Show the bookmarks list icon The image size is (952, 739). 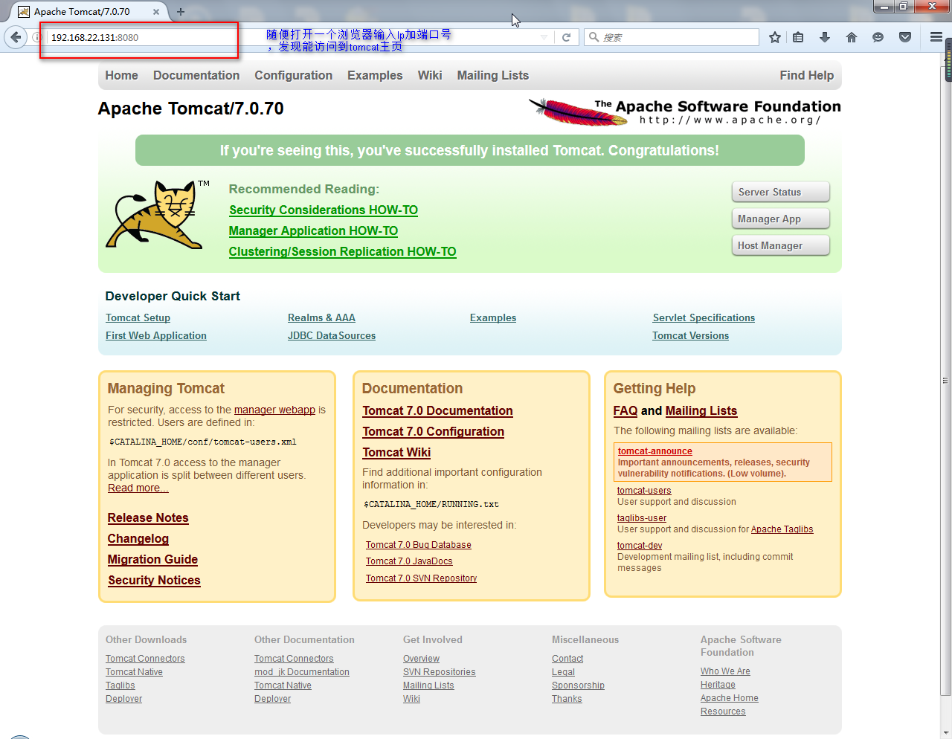pyautogui.click(x=798, y=37)
